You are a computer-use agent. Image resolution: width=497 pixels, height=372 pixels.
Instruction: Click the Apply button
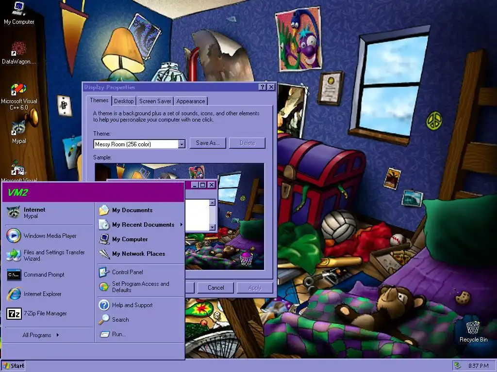tap(255, 288)
